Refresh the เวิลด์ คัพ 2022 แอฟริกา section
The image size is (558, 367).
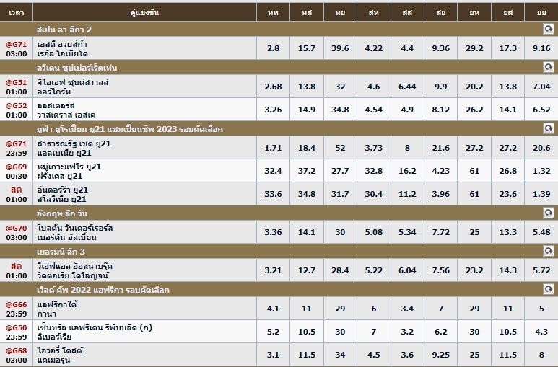click(548, 289)
